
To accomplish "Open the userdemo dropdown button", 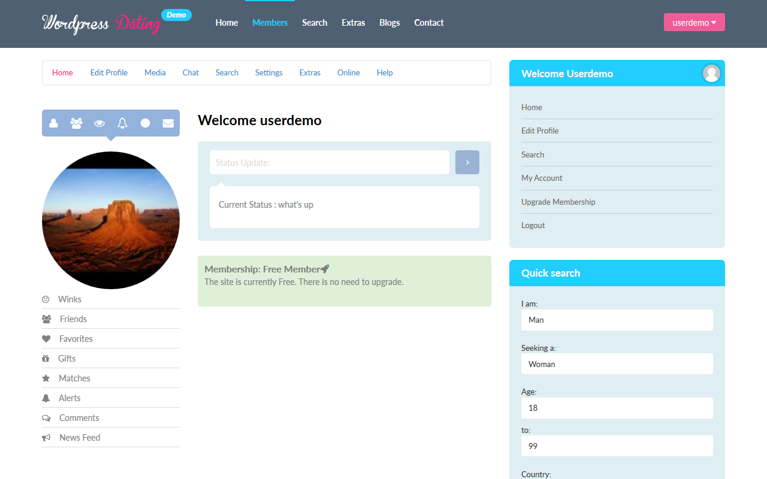I will point(694,22).
